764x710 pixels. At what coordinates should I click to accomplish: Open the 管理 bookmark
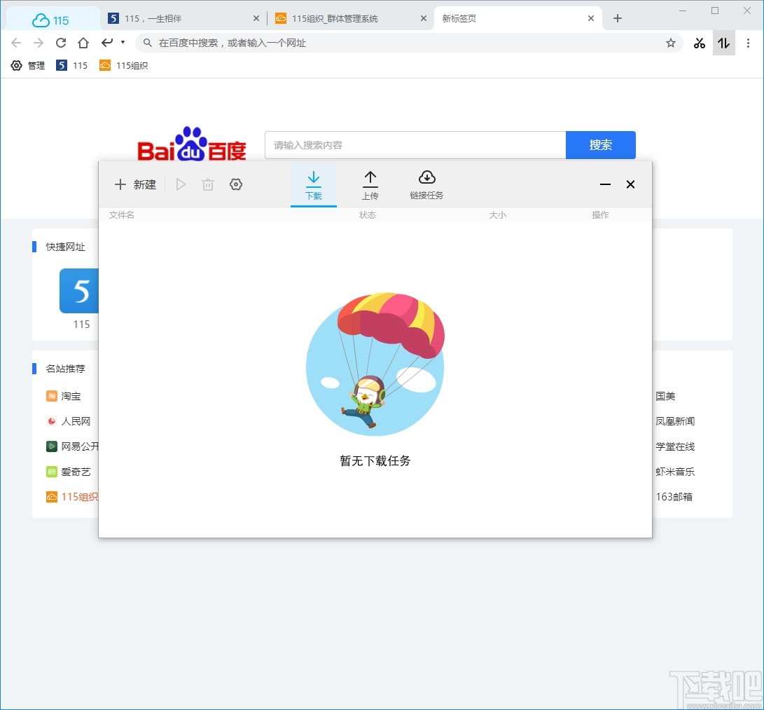pyautogui.click(x=28, y=65)
